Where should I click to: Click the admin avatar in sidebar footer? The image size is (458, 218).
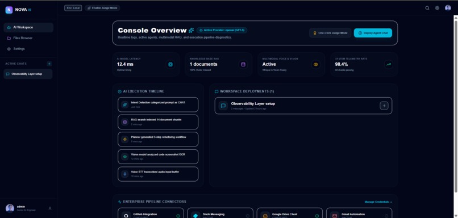(10, 208)
